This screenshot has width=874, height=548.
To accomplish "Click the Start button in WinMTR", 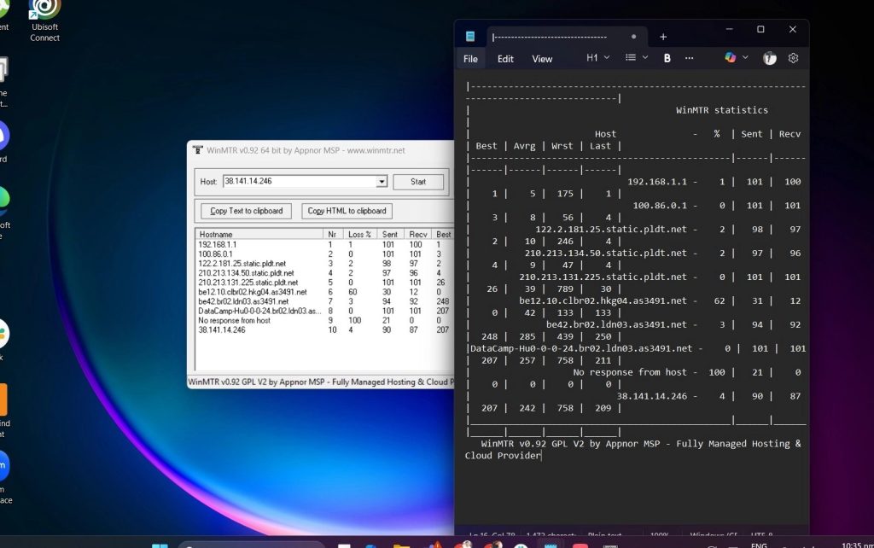I will point(418,182).
